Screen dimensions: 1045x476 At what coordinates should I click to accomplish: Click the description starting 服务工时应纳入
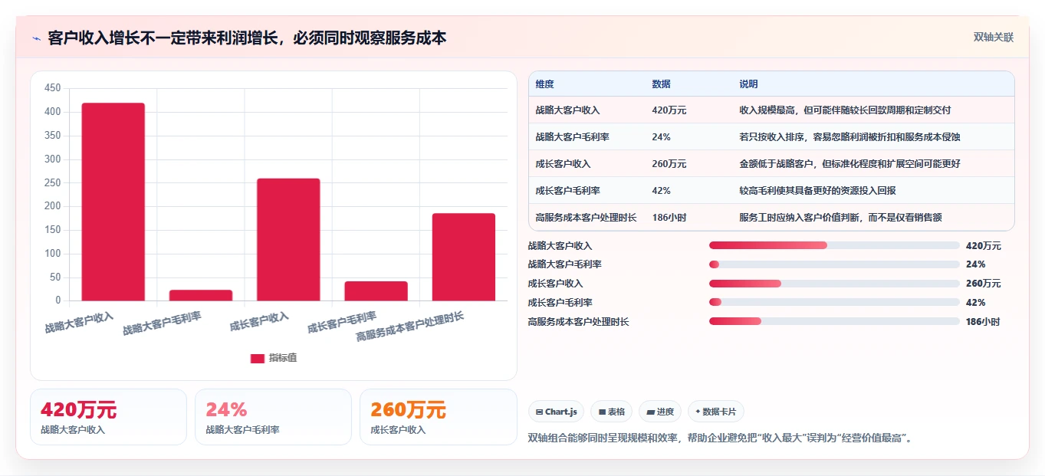point(840,217)
